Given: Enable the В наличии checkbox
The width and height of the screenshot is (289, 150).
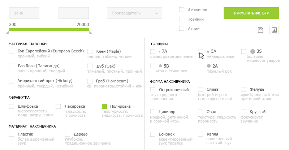Looking at the screenshot, I should click(182, 9).
